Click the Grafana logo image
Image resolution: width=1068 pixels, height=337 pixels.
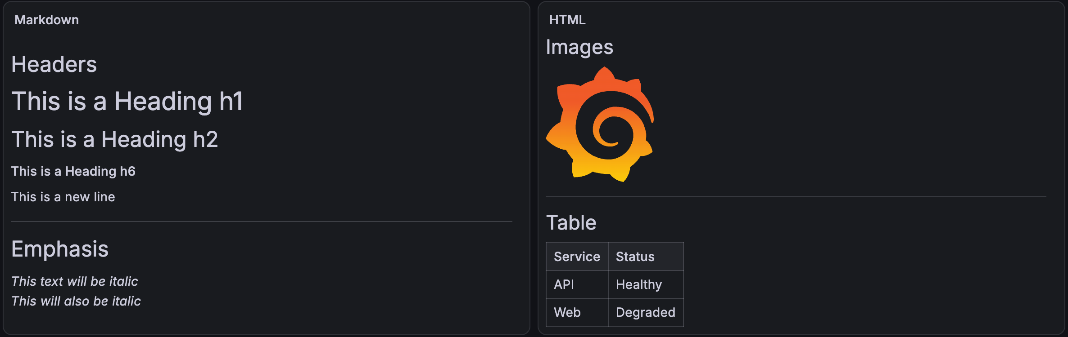click(x=600, y=124)
